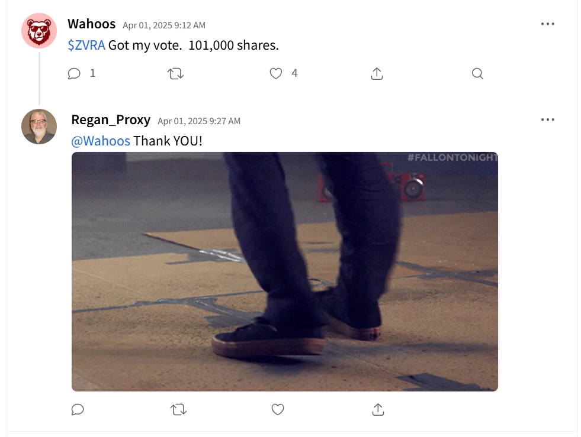Reply to Regan_Proxy's comment via comment icon
Viewport: 581px width, 437px height.
point(77,409)
